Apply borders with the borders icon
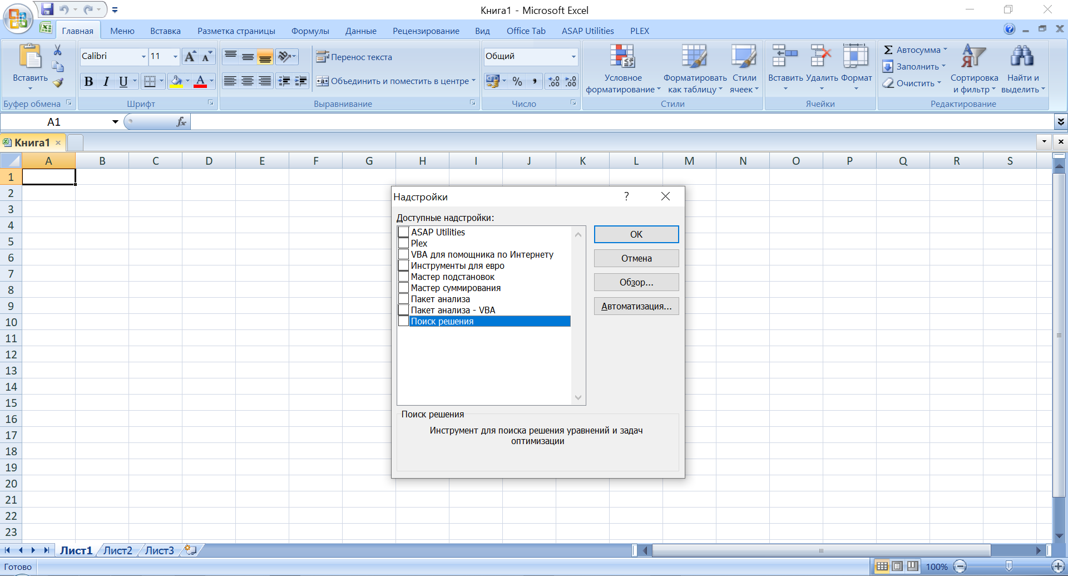 tap(149, 82)
